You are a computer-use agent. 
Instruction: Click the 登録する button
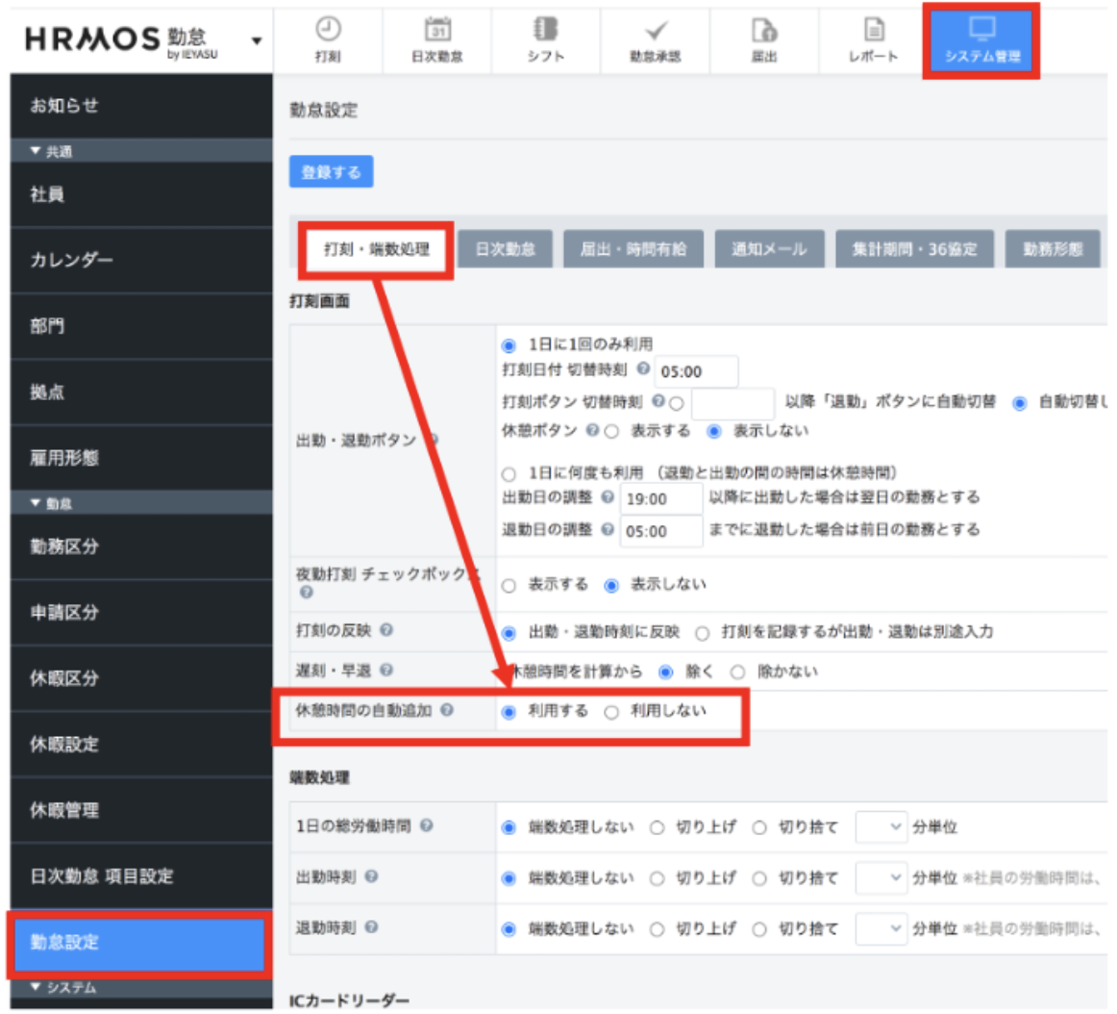(x=331, y=172)
